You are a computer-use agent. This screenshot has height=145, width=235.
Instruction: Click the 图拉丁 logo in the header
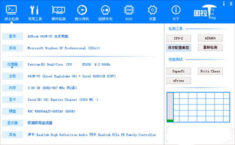pyautogui.click(x=205, y=12)
